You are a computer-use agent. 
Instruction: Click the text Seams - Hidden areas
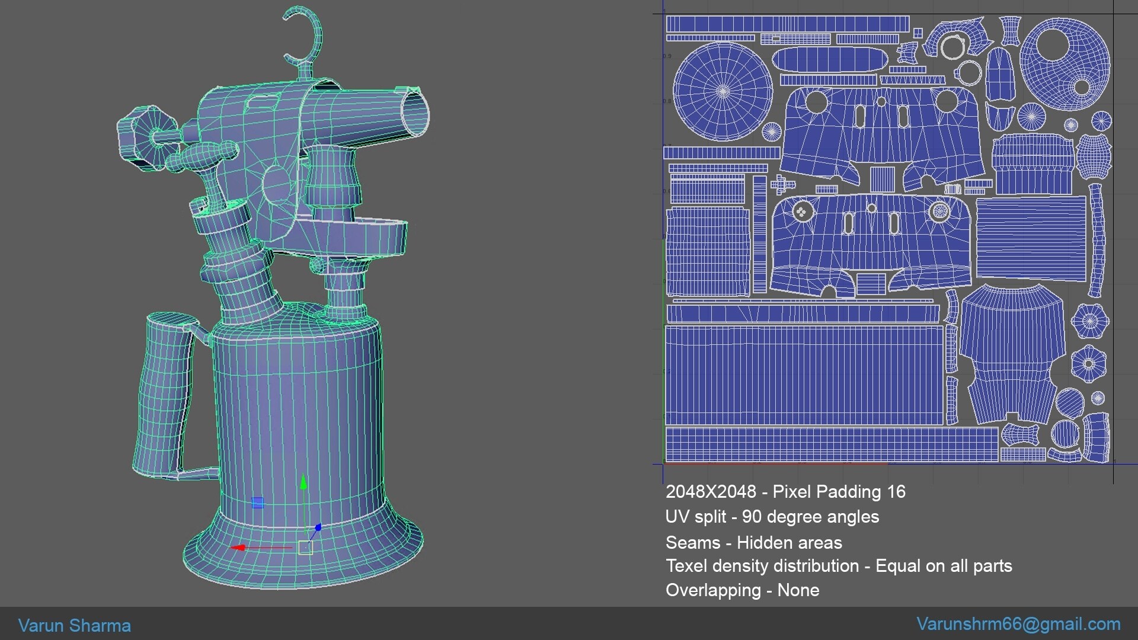tap(754, 543)
